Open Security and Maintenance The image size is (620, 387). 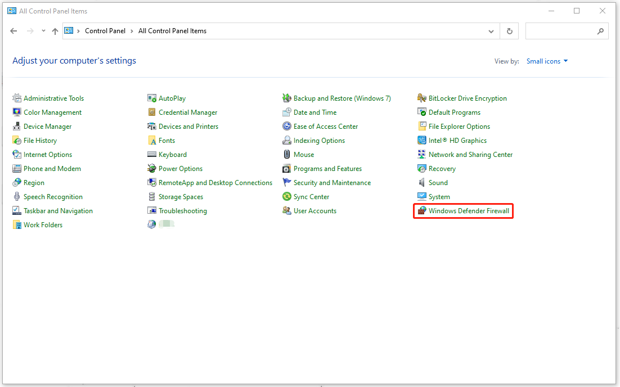(332, 182)
